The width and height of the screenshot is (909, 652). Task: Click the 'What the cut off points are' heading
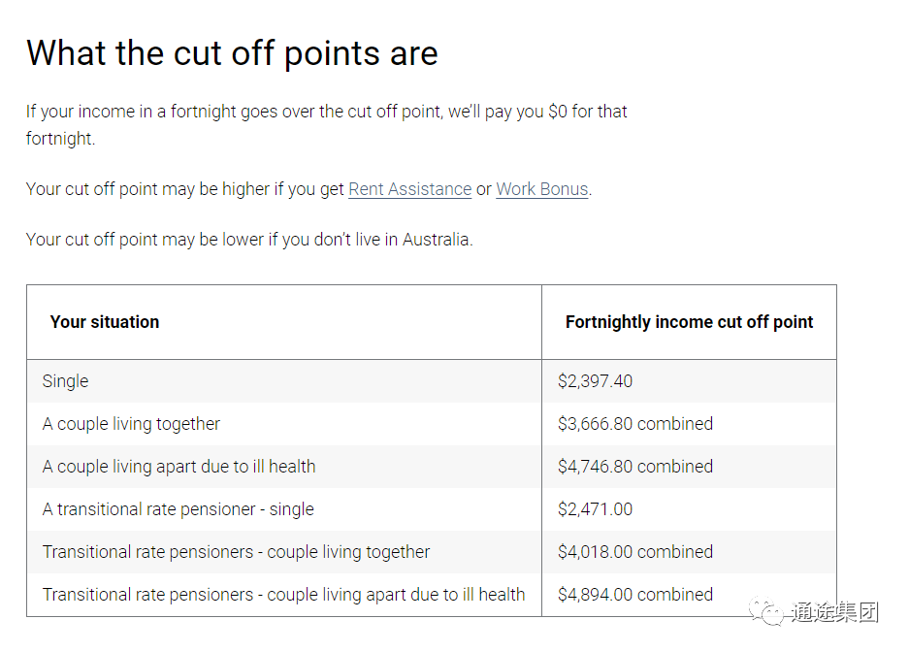pos(232,53)
